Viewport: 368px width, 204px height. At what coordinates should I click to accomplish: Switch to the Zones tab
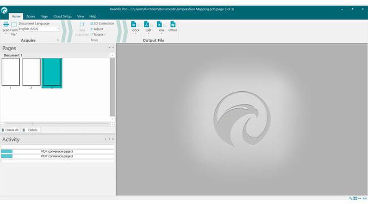31,17
